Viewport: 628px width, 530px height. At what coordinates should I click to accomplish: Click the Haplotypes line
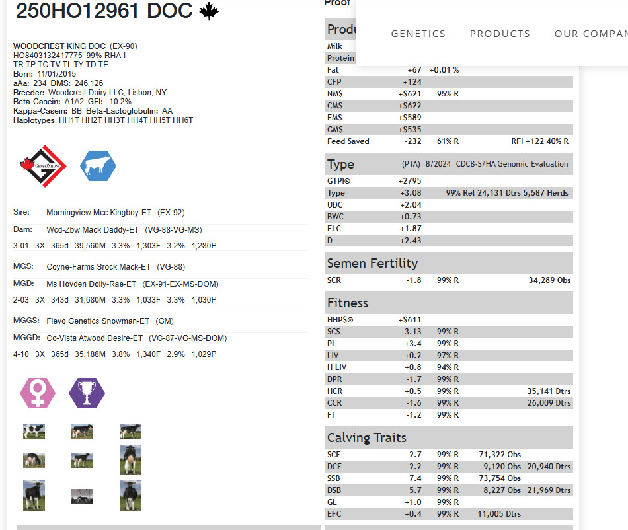103,120
